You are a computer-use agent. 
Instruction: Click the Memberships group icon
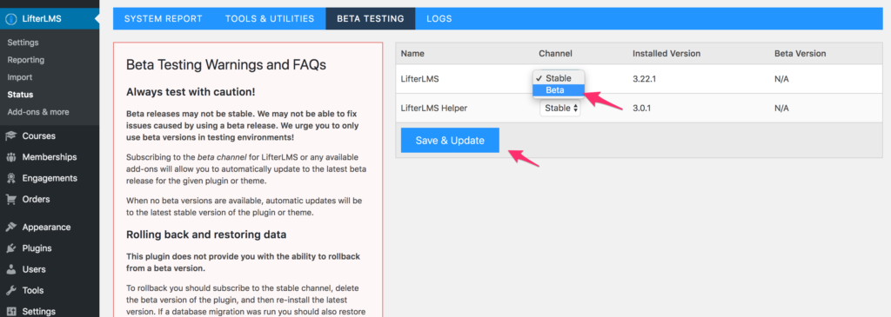tap(10, 157)
